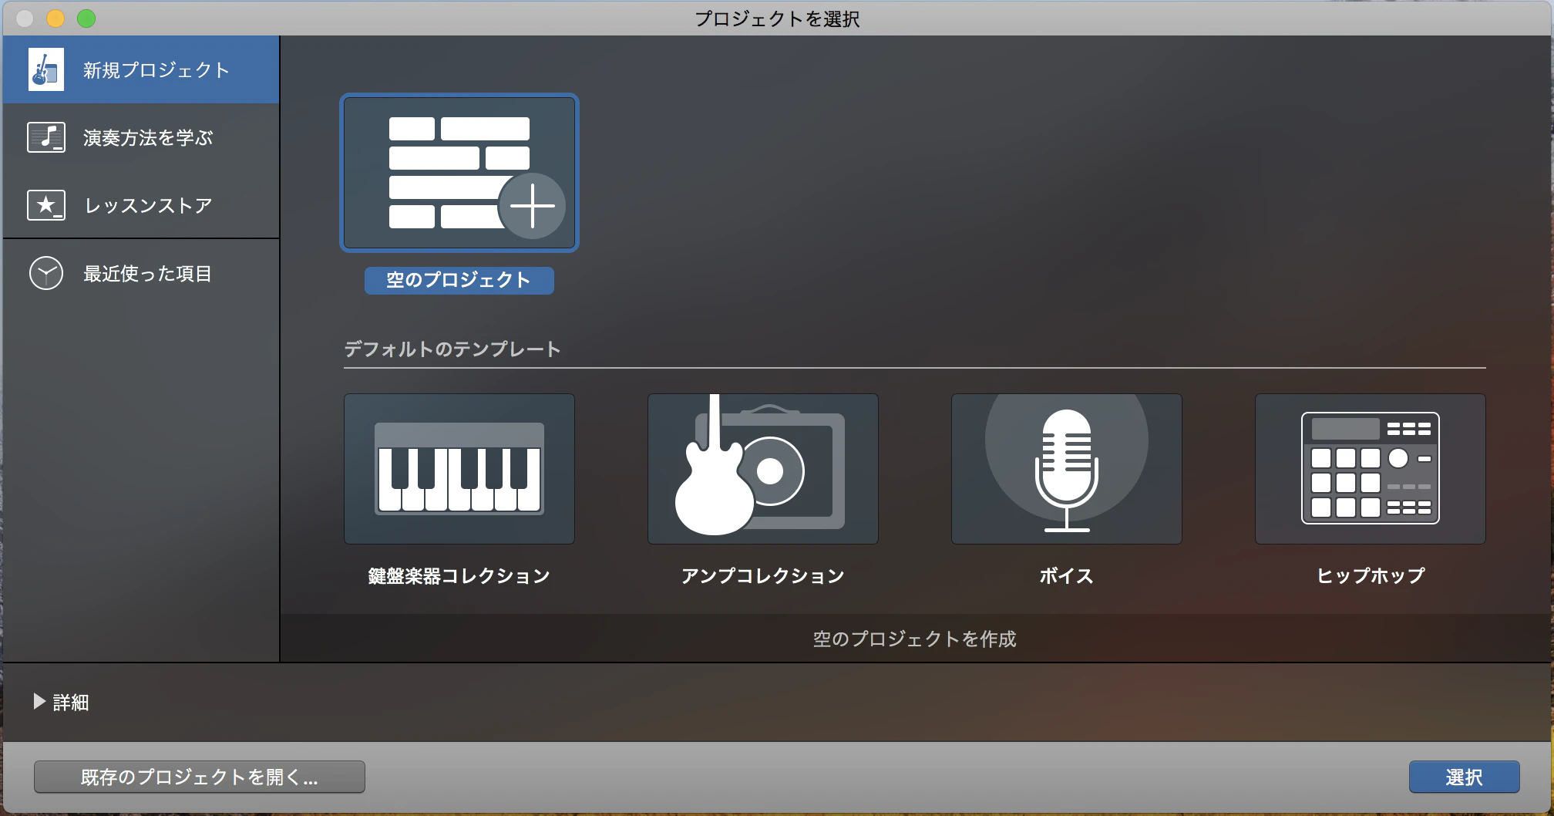Click the 空のプロジェクト label
This screenshot has height=816, width=1554.
tap(459, 280)
